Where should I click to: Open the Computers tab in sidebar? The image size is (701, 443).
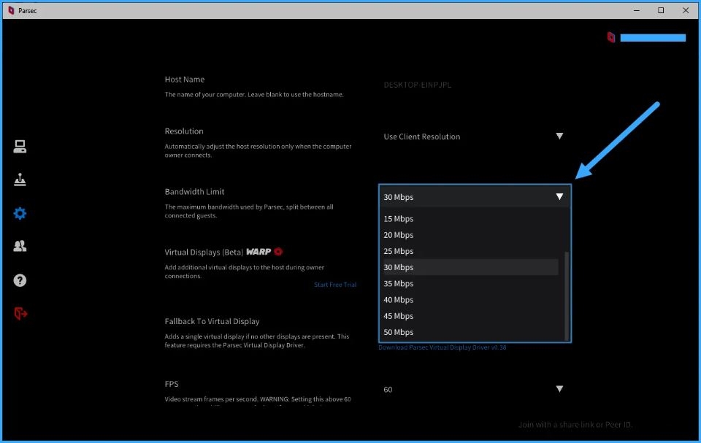20,147
